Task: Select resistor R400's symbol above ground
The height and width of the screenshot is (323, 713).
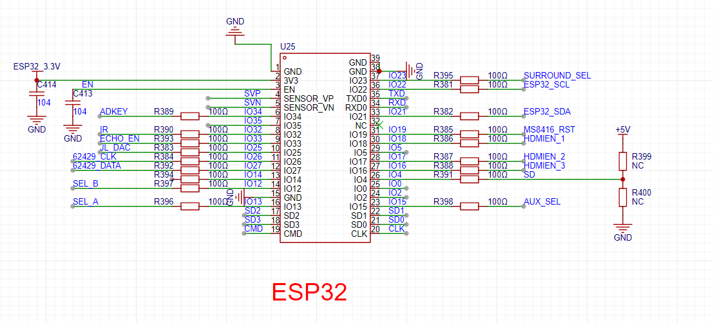Action: pos(623,198)
